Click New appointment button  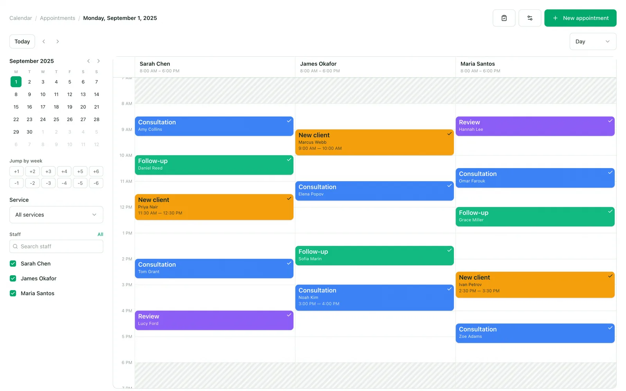point(580,18)
